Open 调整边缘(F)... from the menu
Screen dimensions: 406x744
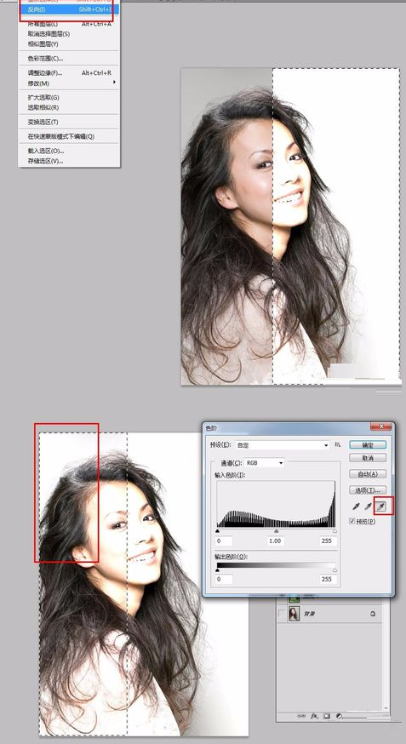pyautogui.click(x=69, y=73)
